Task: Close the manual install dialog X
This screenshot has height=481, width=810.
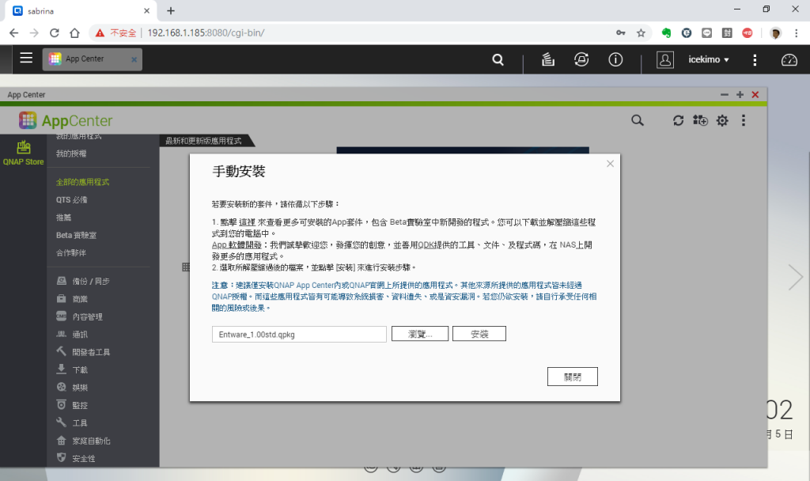Action: point(610,163)
